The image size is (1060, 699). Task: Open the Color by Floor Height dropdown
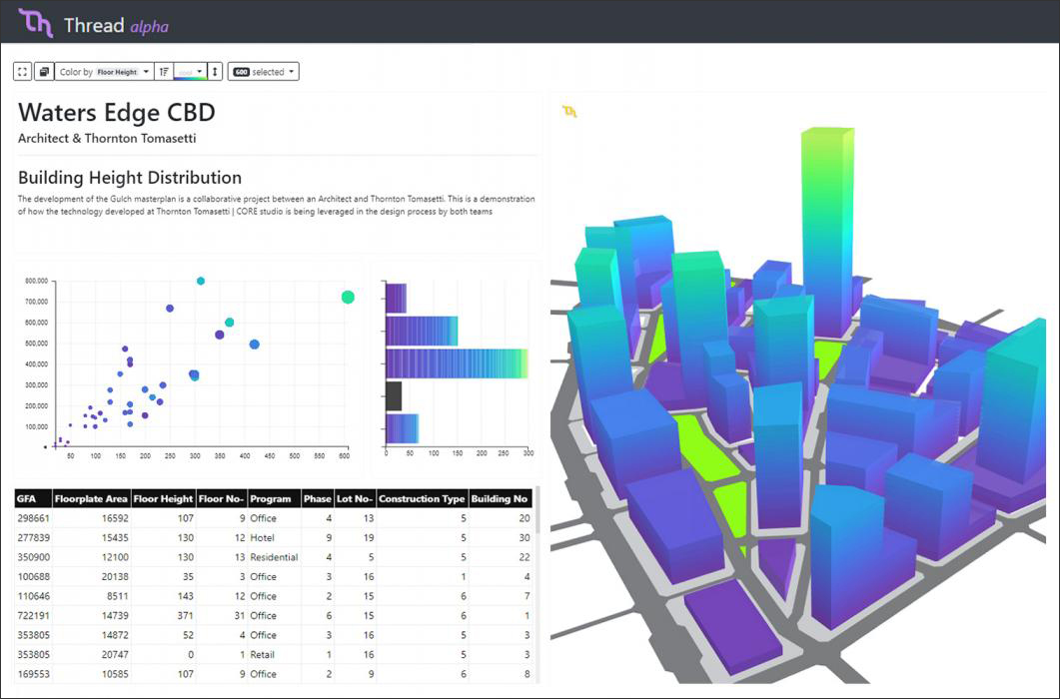(x=104, y=72)
